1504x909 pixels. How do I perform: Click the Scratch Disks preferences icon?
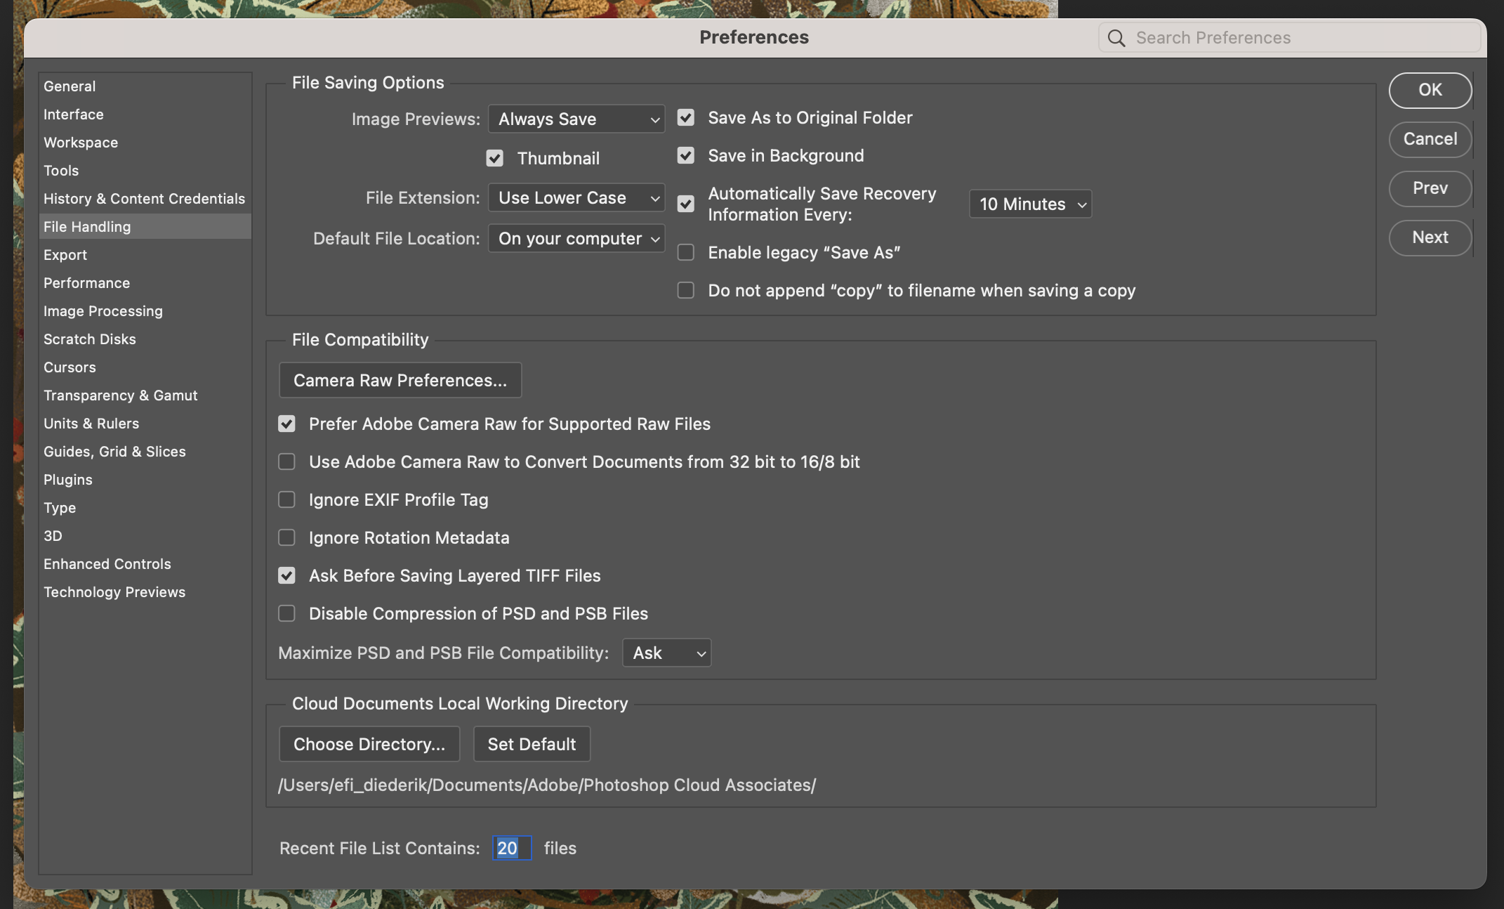pos(89,339)
